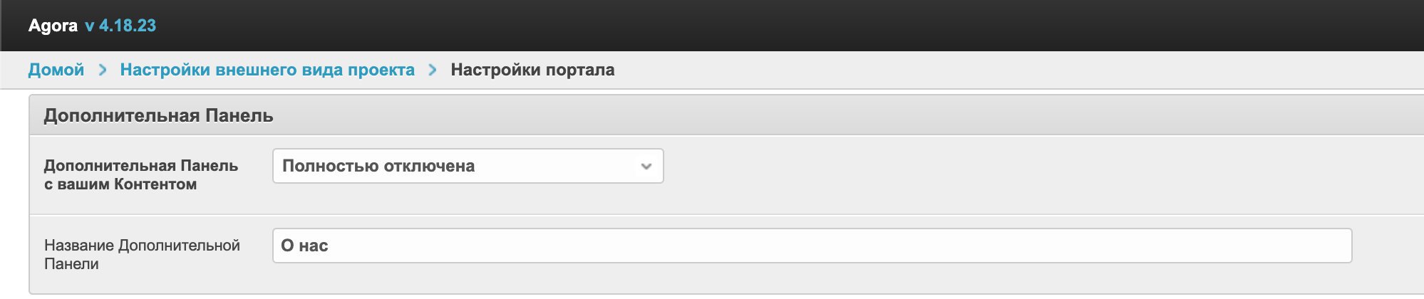Click the chevron after Домой breadcrumb

coord(103,70)
